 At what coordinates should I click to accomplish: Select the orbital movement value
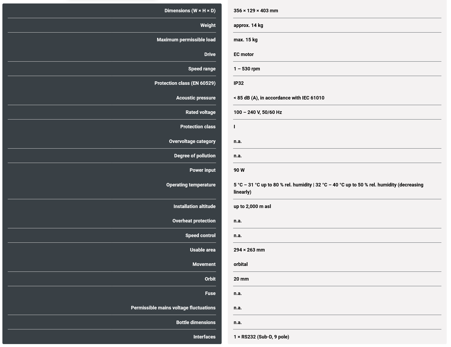click(x=240, y=264)
